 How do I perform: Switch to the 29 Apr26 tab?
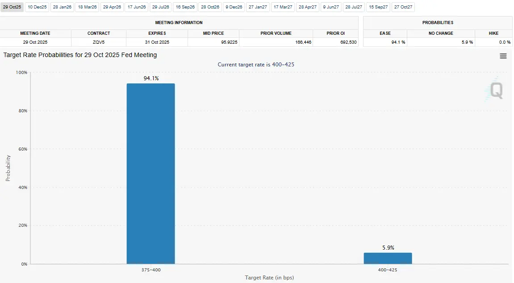tap(112, 7)
